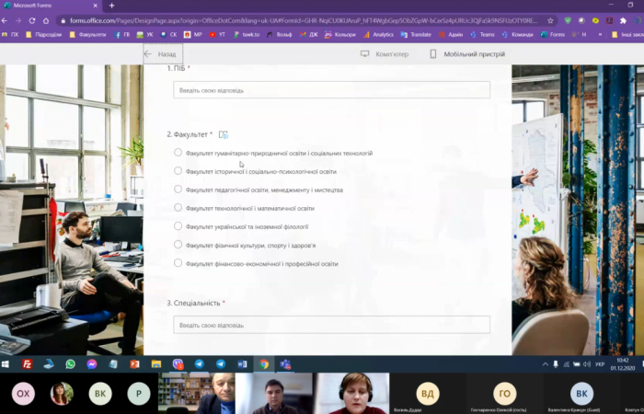Open the Факультети bookmark folder

tap(87, 35)
